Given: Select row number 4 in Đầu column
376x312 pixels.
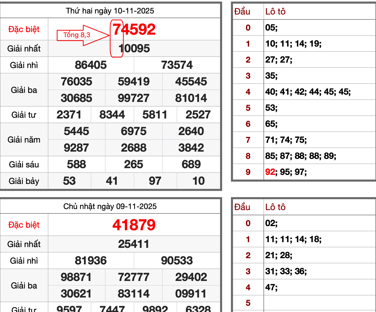Looking at the screenshot, I should click(248, 92).
